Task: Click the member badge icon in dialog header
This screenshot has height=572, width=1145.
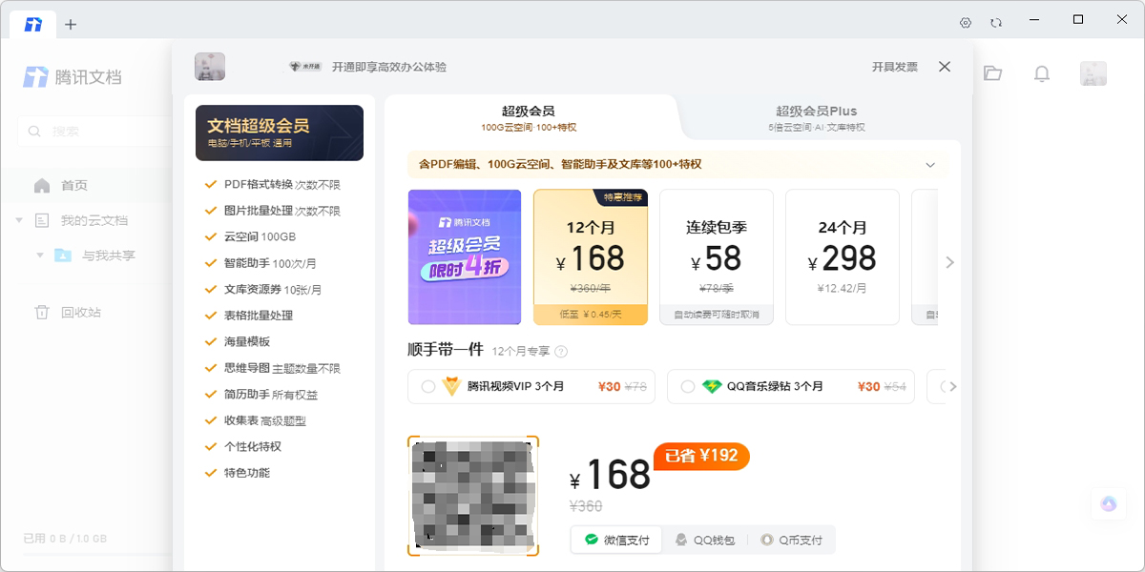Action: tap(305, 67)
